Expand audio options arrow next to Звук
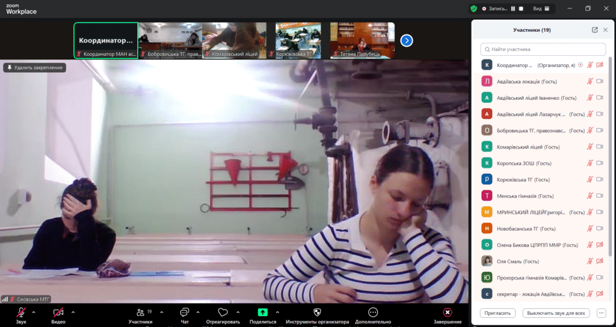This screenshot has height=327, width=616. click(x=33, y=312)
